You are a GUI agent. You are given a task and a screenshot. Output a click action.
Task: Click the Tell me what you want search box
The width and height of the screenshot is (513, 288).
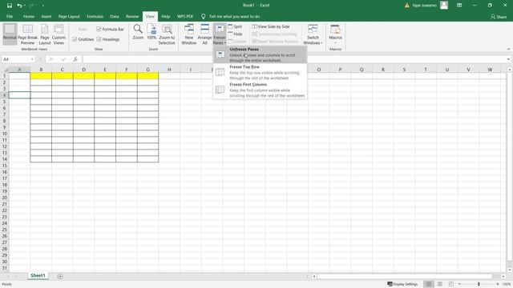[234, 16]
